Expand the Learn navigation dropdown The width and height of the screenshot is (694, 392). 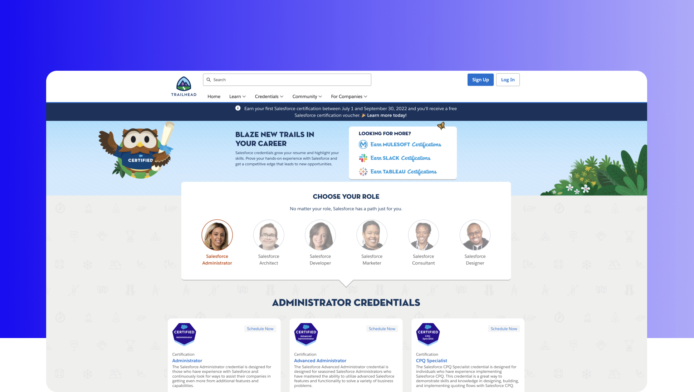(x=236, y=96)
